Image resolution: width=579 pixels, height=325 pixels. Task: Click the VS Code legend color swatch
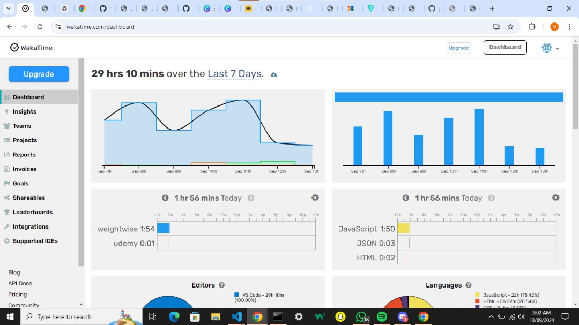[x=236, y=295]
